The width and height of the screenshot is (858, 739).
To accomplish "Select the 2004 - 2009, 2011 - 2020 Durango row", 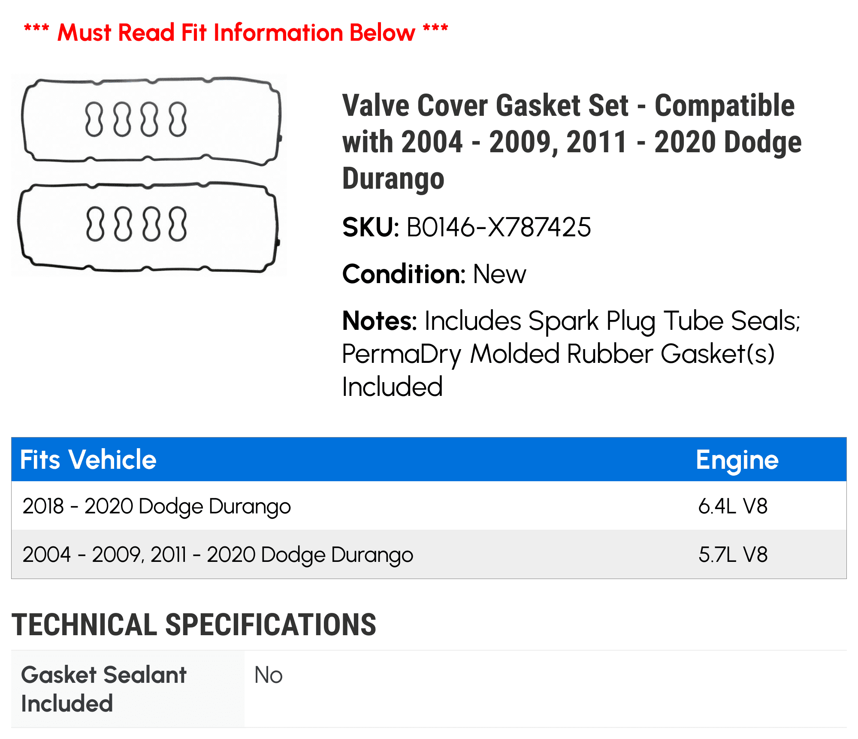I will pos(429,554).
